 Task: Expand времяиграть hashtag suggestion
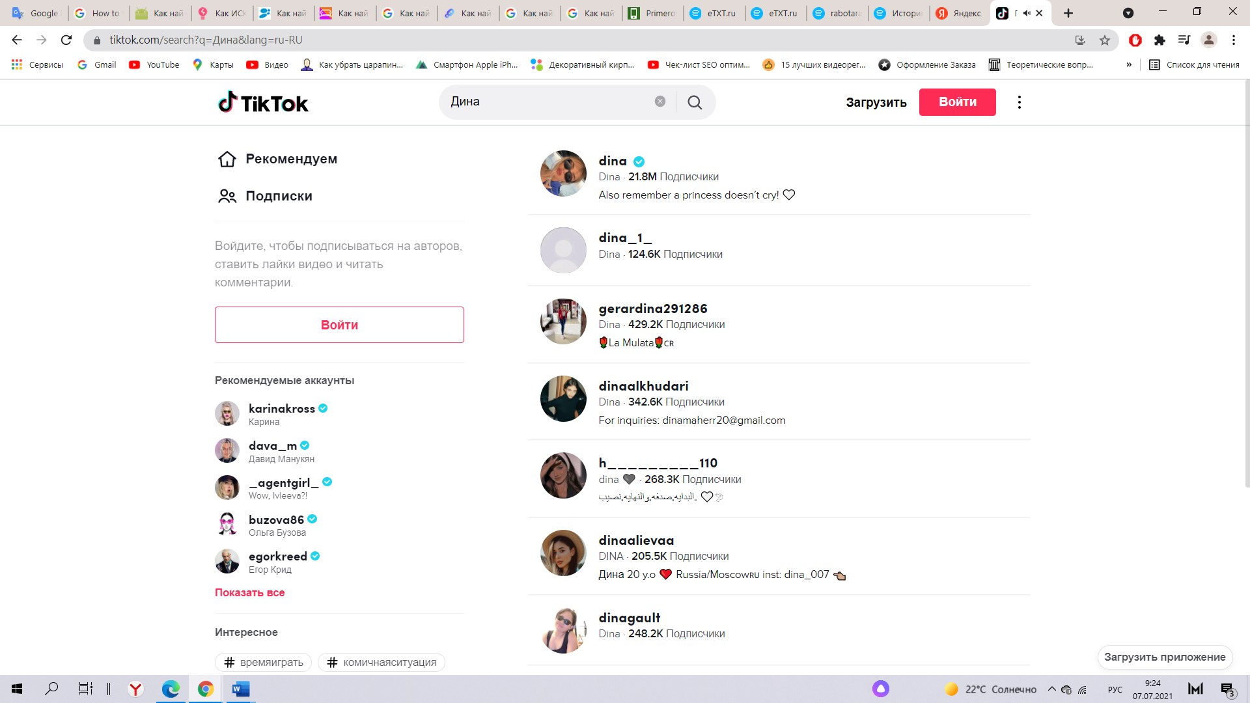(264, 662)
